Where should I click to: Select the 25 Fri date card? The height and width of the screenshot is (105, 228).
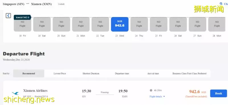pos(159,24)
